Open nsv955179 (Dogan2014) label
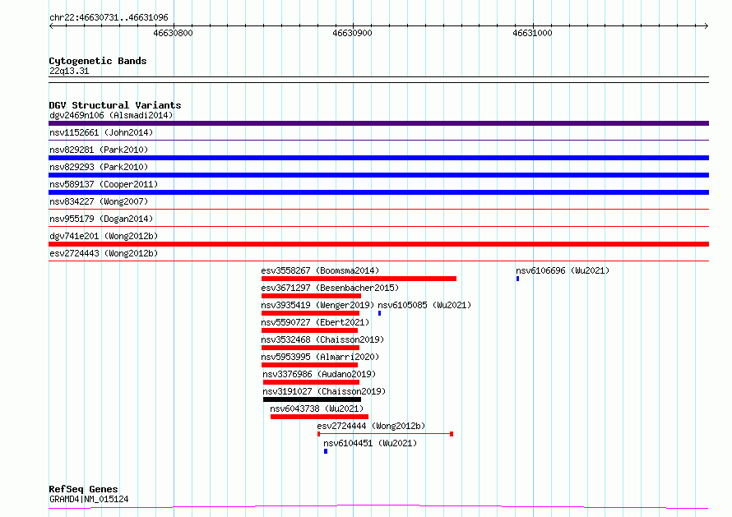732x517 pixels. (101, 219)
